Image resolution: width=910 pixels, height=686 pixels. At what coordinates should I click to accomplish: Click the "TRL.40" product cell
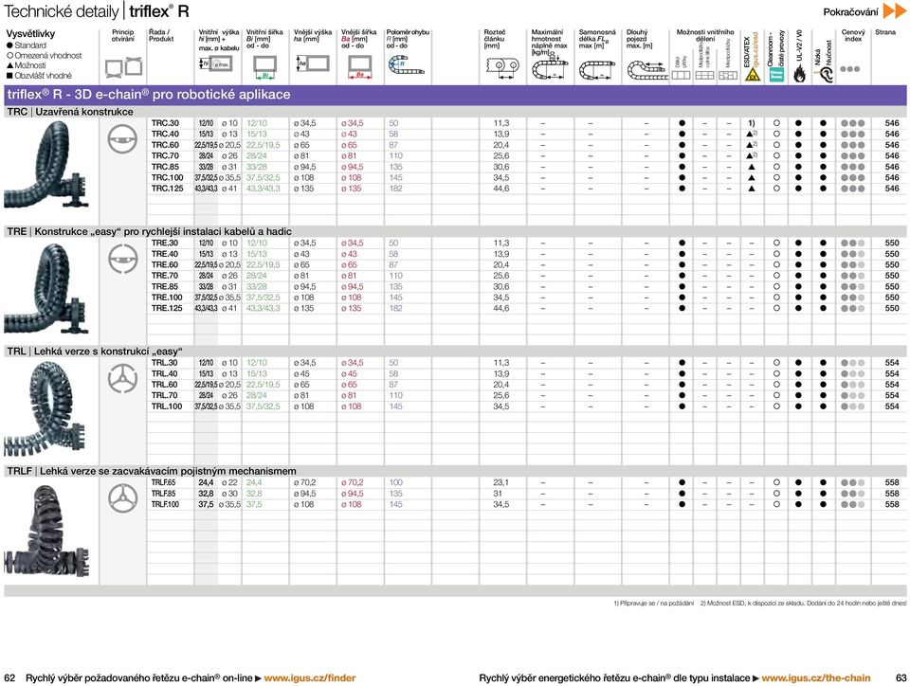point(165,373)
